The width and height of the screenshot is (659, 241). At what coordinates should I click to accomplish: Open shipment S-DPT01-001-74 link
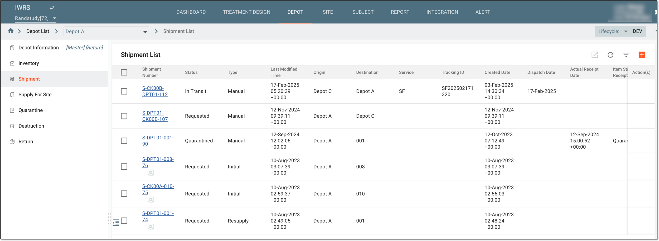[x=158, y=217]
